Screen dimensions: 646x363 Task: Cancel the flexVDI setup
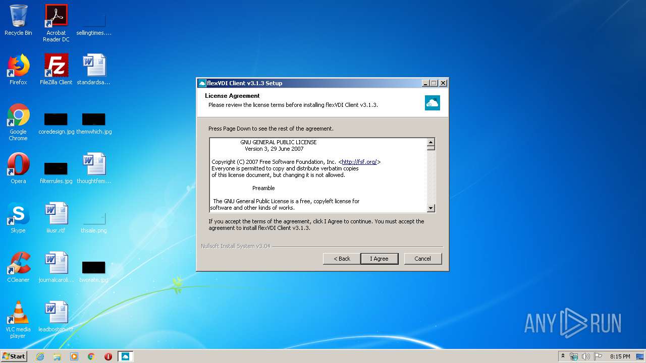pos(423,259)
